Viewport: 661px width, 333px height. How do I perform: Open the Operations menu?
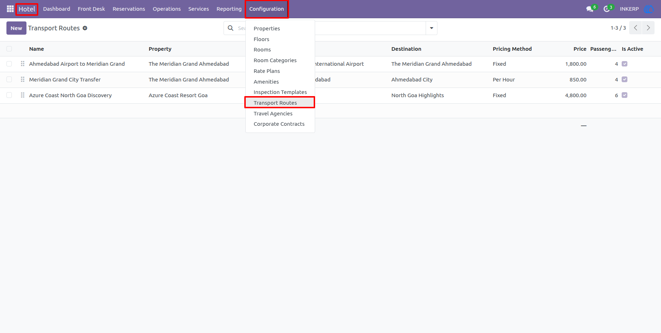click(167, 9)
